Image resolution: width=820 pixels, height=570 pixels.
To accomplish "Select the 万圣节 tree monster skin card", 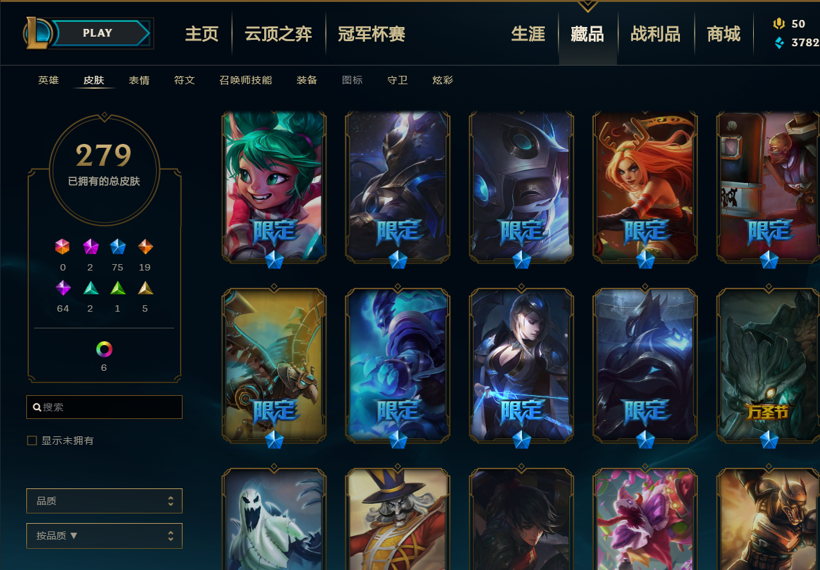I will pos(769,364).
